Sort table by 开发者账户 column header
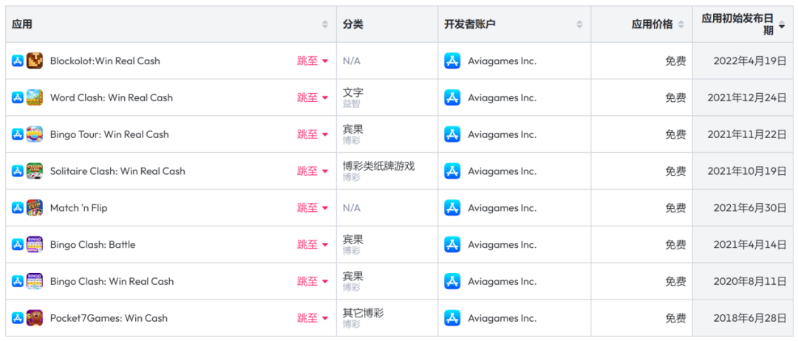798x341 pixels. pyautogui.click(x=514, y=24)
